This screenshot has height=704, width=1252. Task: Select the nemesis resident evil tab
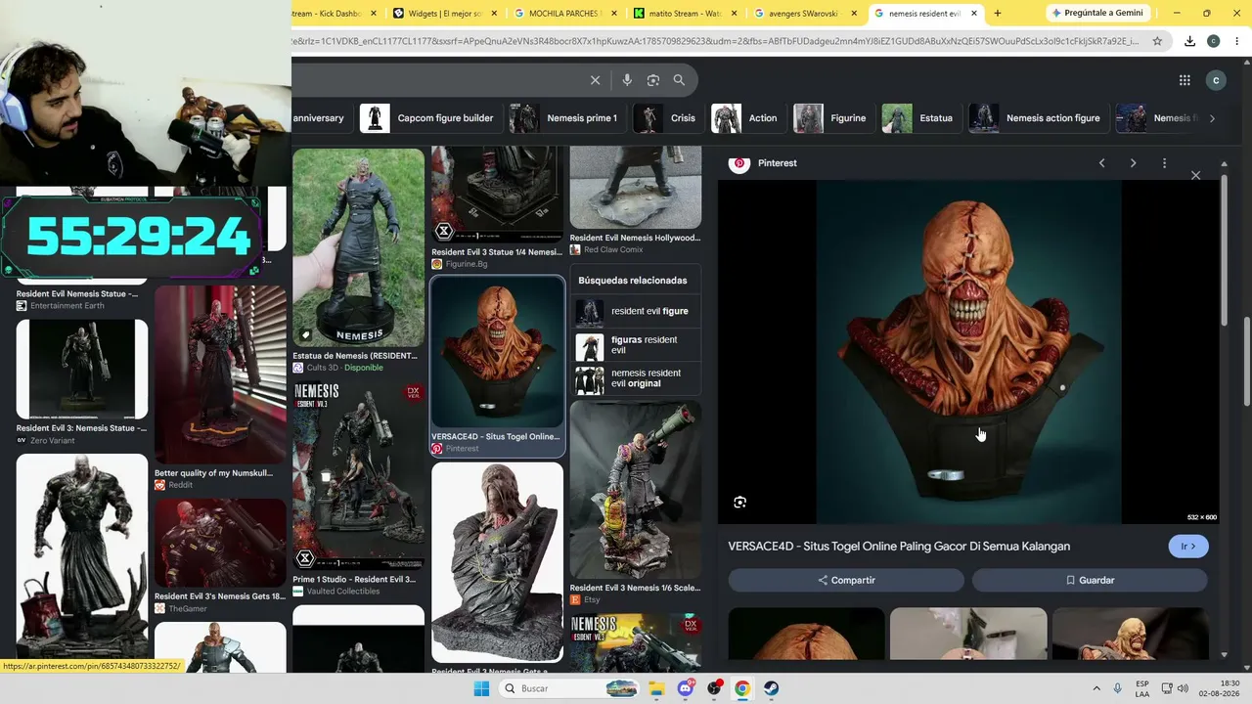point(926,14)
